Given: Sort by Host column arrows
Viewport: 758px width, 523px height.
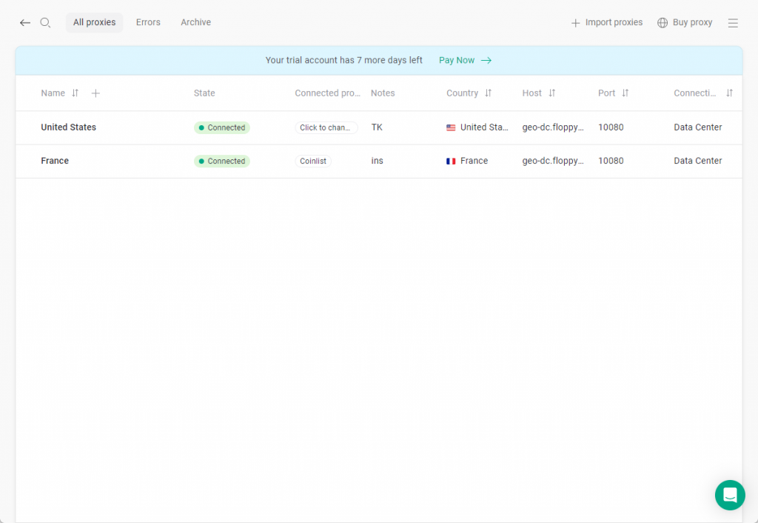Looking at the screenshot, I should click(552, 93).
